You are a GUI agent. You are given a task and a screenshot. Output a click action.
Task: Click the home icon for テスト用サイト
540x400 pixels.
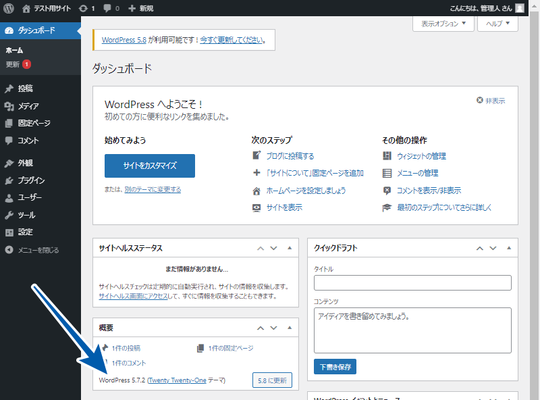coord(26,8)
